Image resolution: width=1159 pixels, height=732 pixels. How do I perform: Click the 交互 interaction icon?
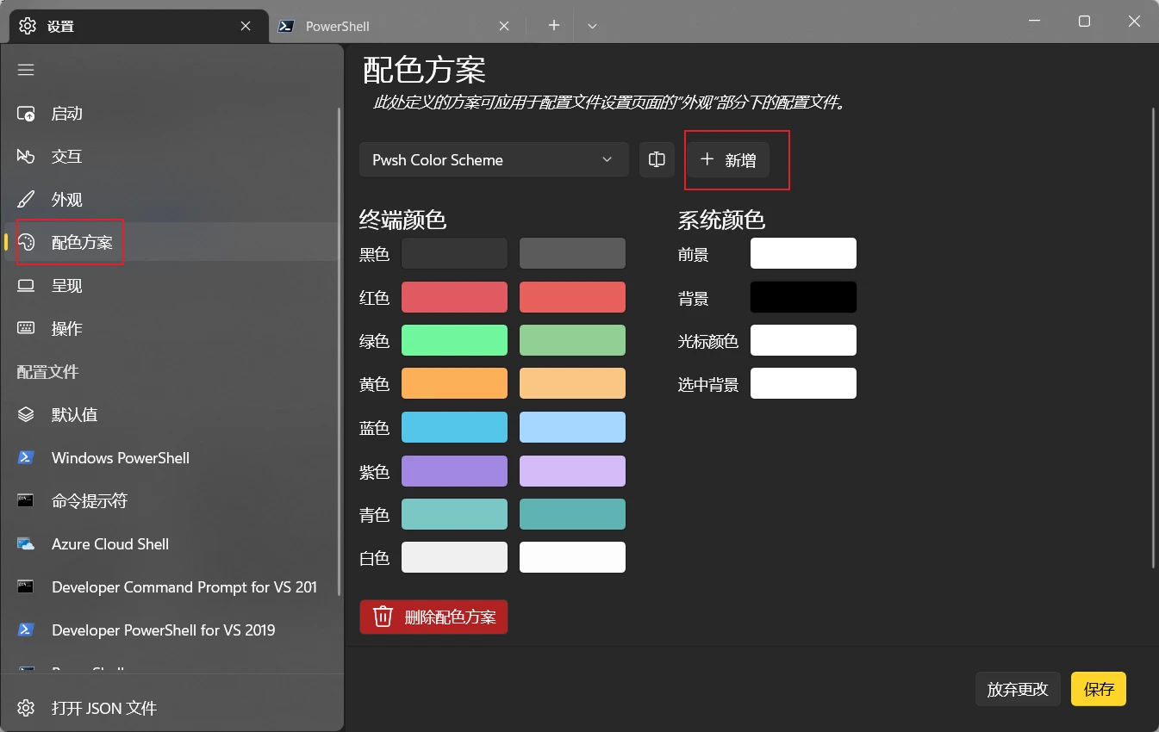26,157
